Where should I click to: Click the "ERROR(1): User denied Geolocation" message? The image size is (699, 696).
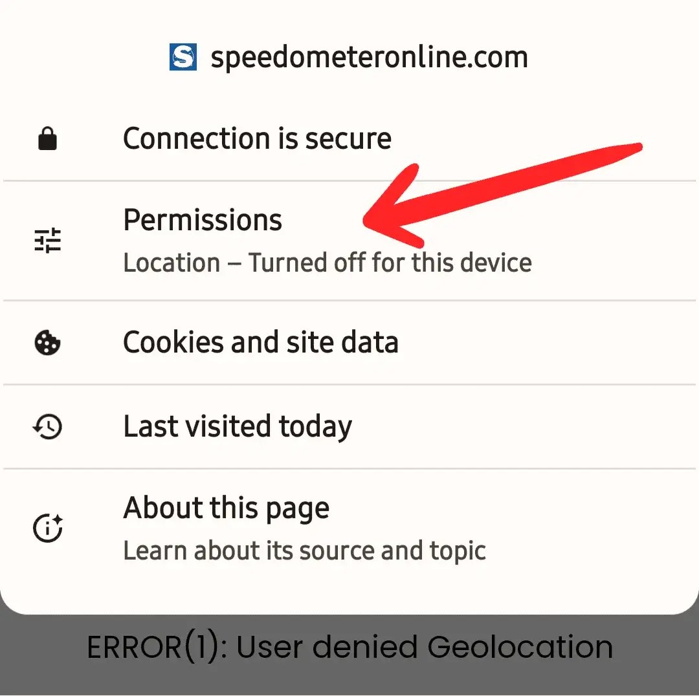coord(349,647)
